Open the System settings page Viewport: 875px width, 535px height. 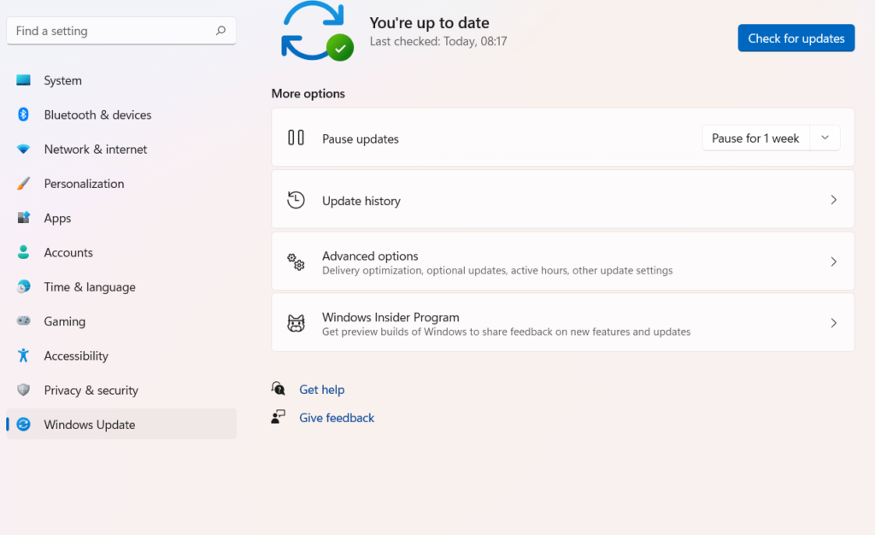point(121,80)
